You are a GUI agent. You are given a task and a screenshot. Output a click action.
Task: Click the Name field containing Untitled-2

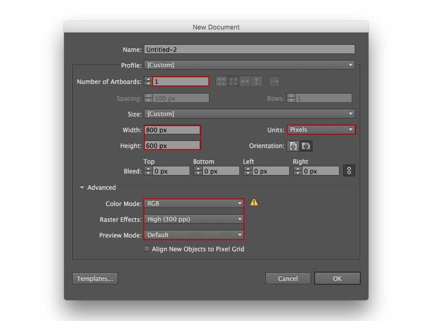coord(249,49)
